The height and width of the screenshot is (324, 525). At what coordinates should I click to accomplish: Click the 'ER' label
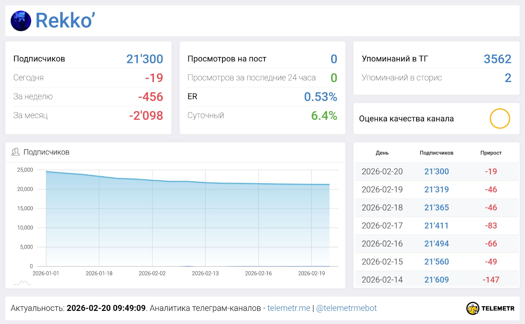pyautogui.click(x=192, y=97)
